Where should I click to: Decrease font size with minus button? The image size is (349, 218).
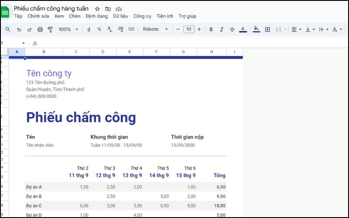178,29
